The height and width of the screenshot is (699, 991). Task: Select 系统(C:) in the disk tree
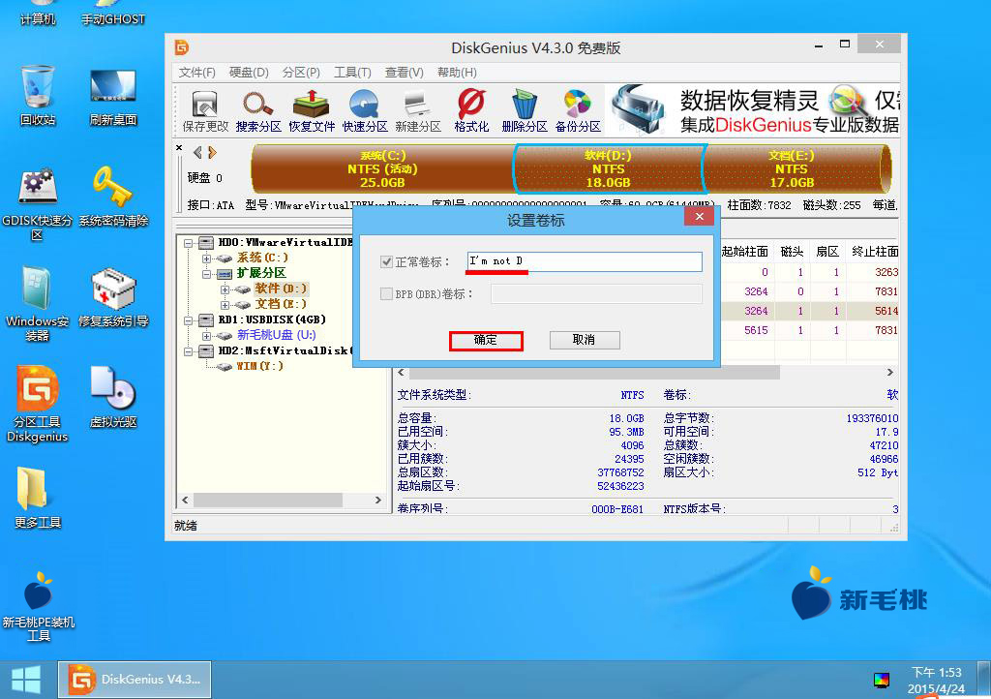point(262,258)
